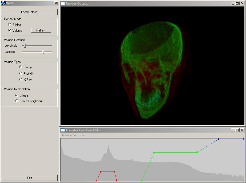Click the Latitude slider thumb

(x=43, y=52)
